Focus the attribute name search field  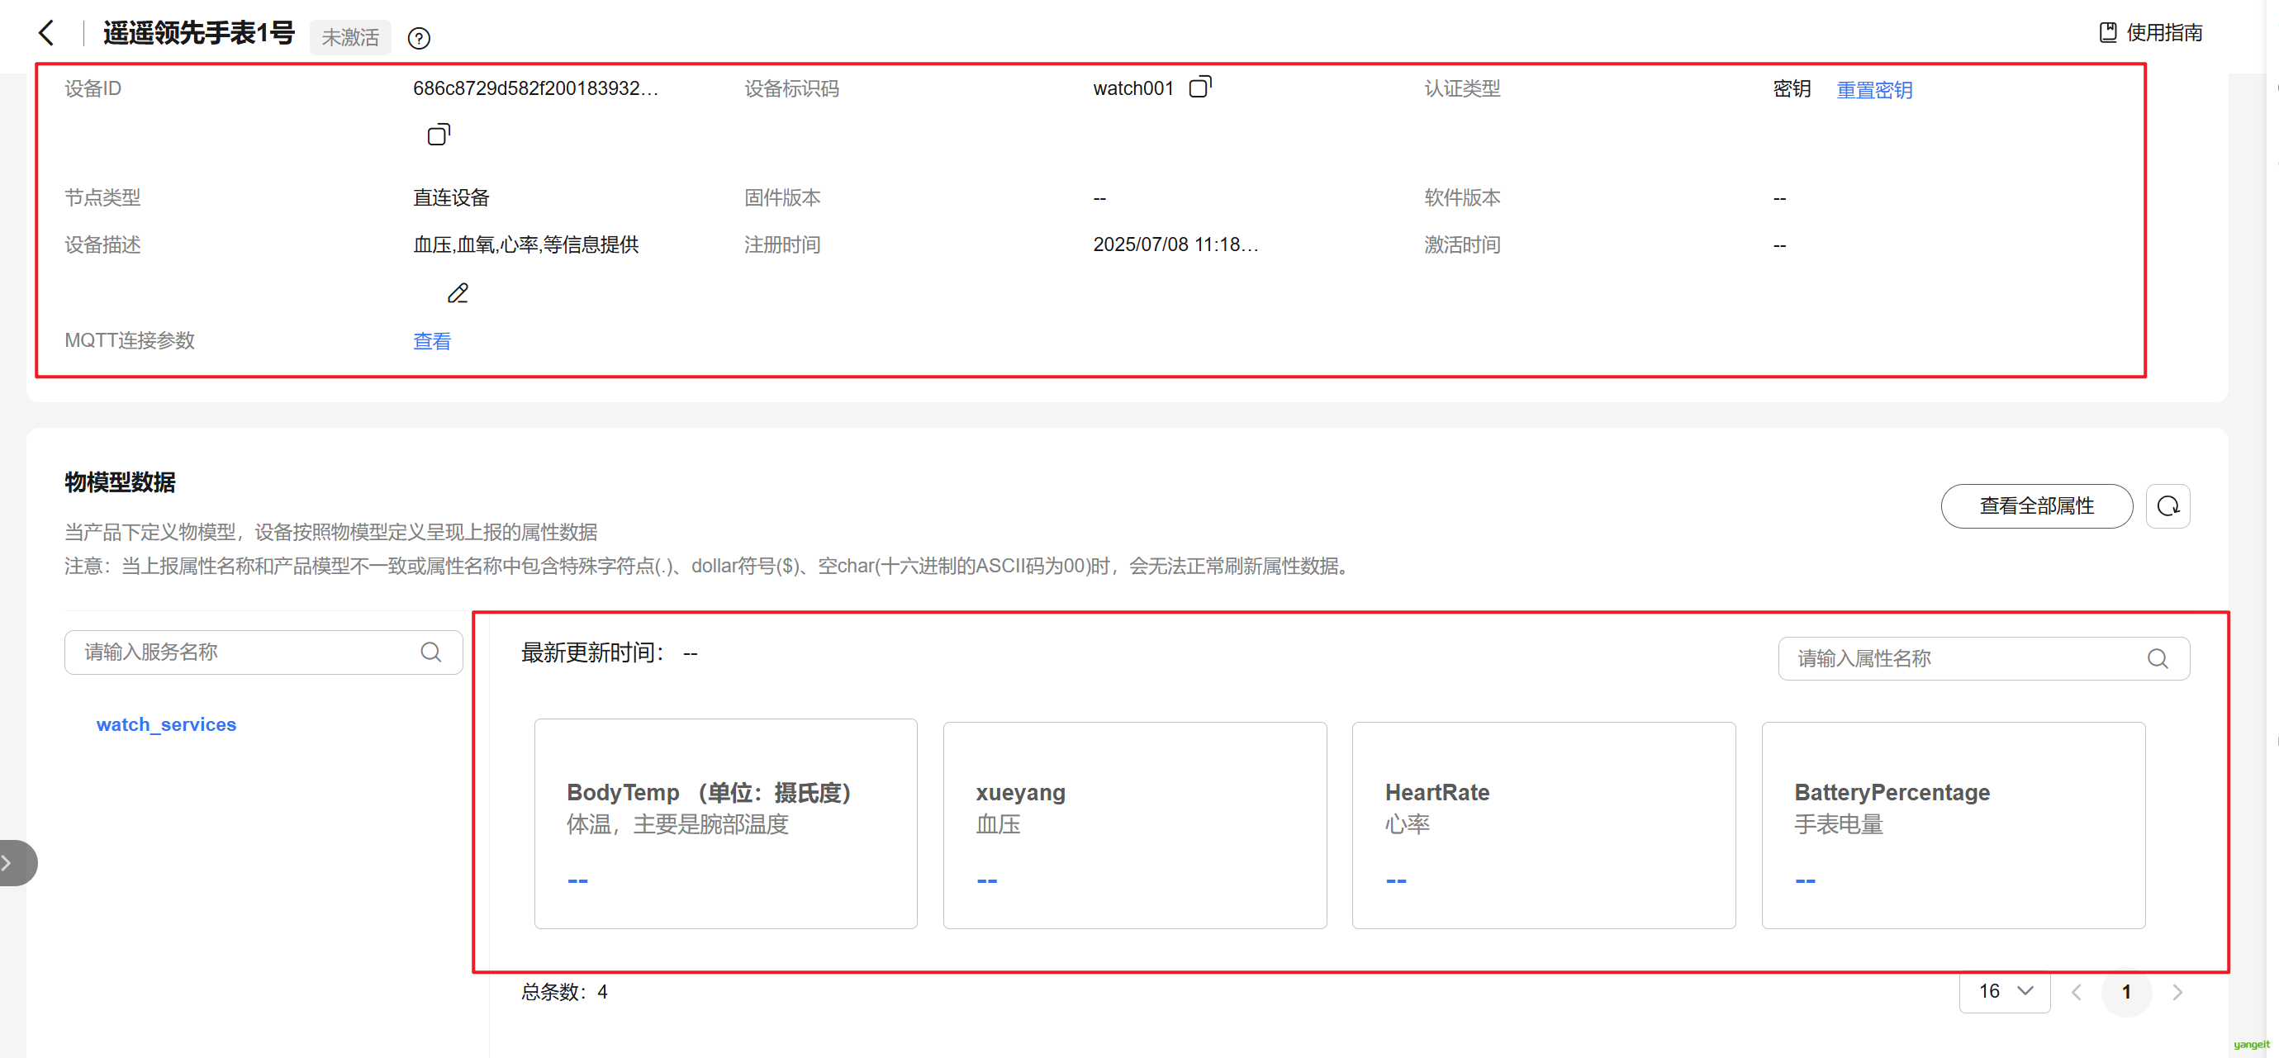[x=1983, y=658]
